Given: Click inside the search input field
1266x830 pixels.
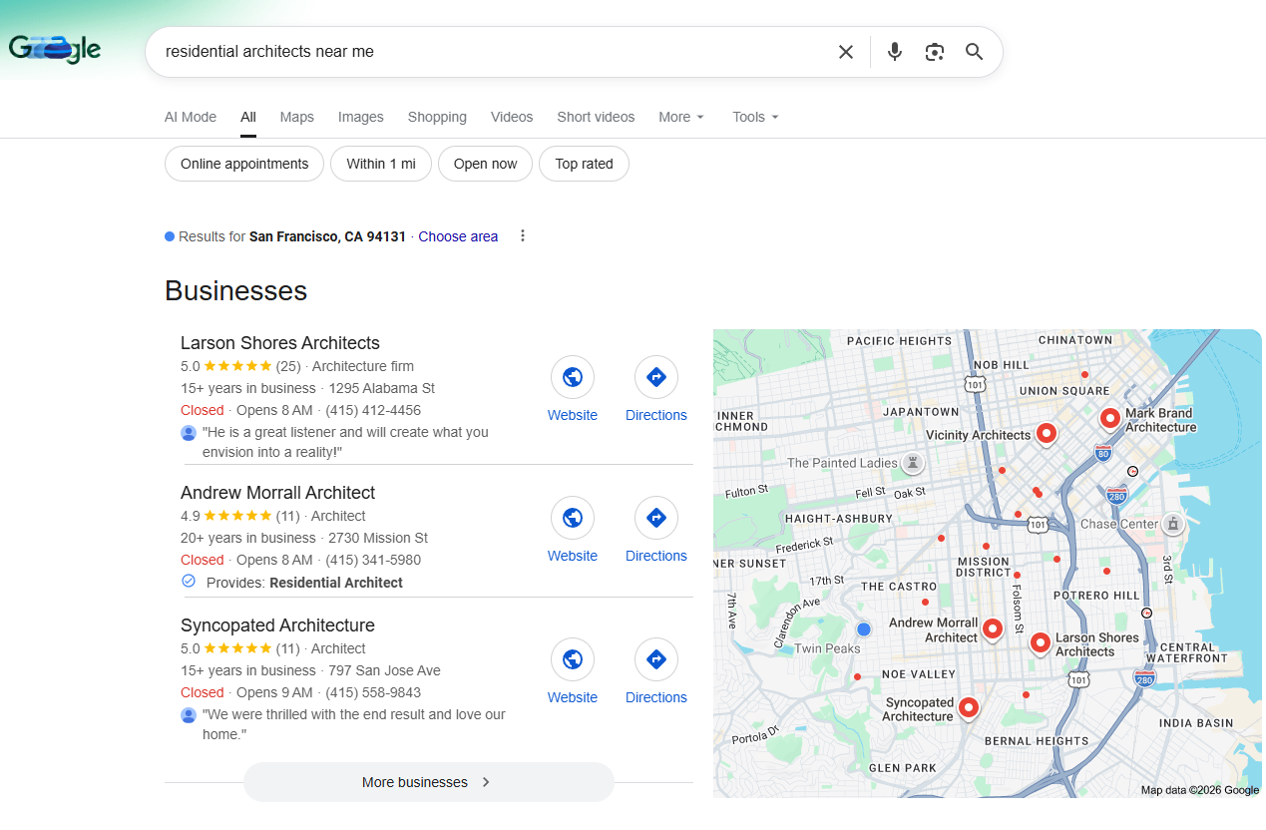Looking at the screenshot, I should pyautogui.click(x=489, y=52).
